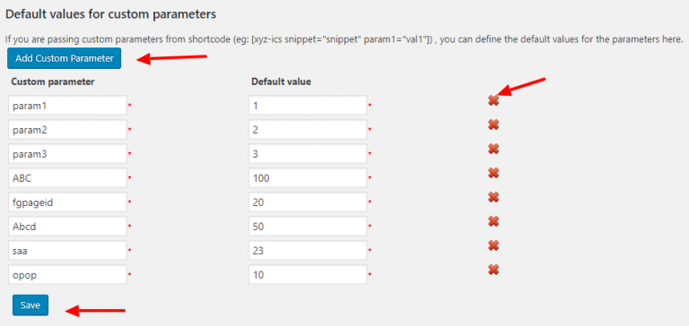
Task: Focus the opop parameter name input
Action: tap(67, 274)
